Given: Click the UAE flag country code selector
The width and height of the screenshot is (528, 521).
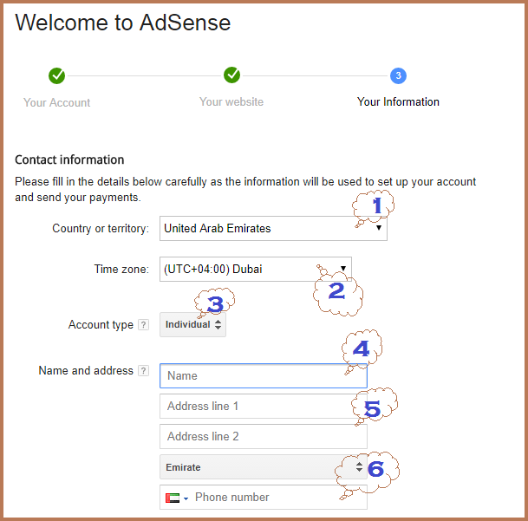Looking at the screenshot, I should coord(175,498).
